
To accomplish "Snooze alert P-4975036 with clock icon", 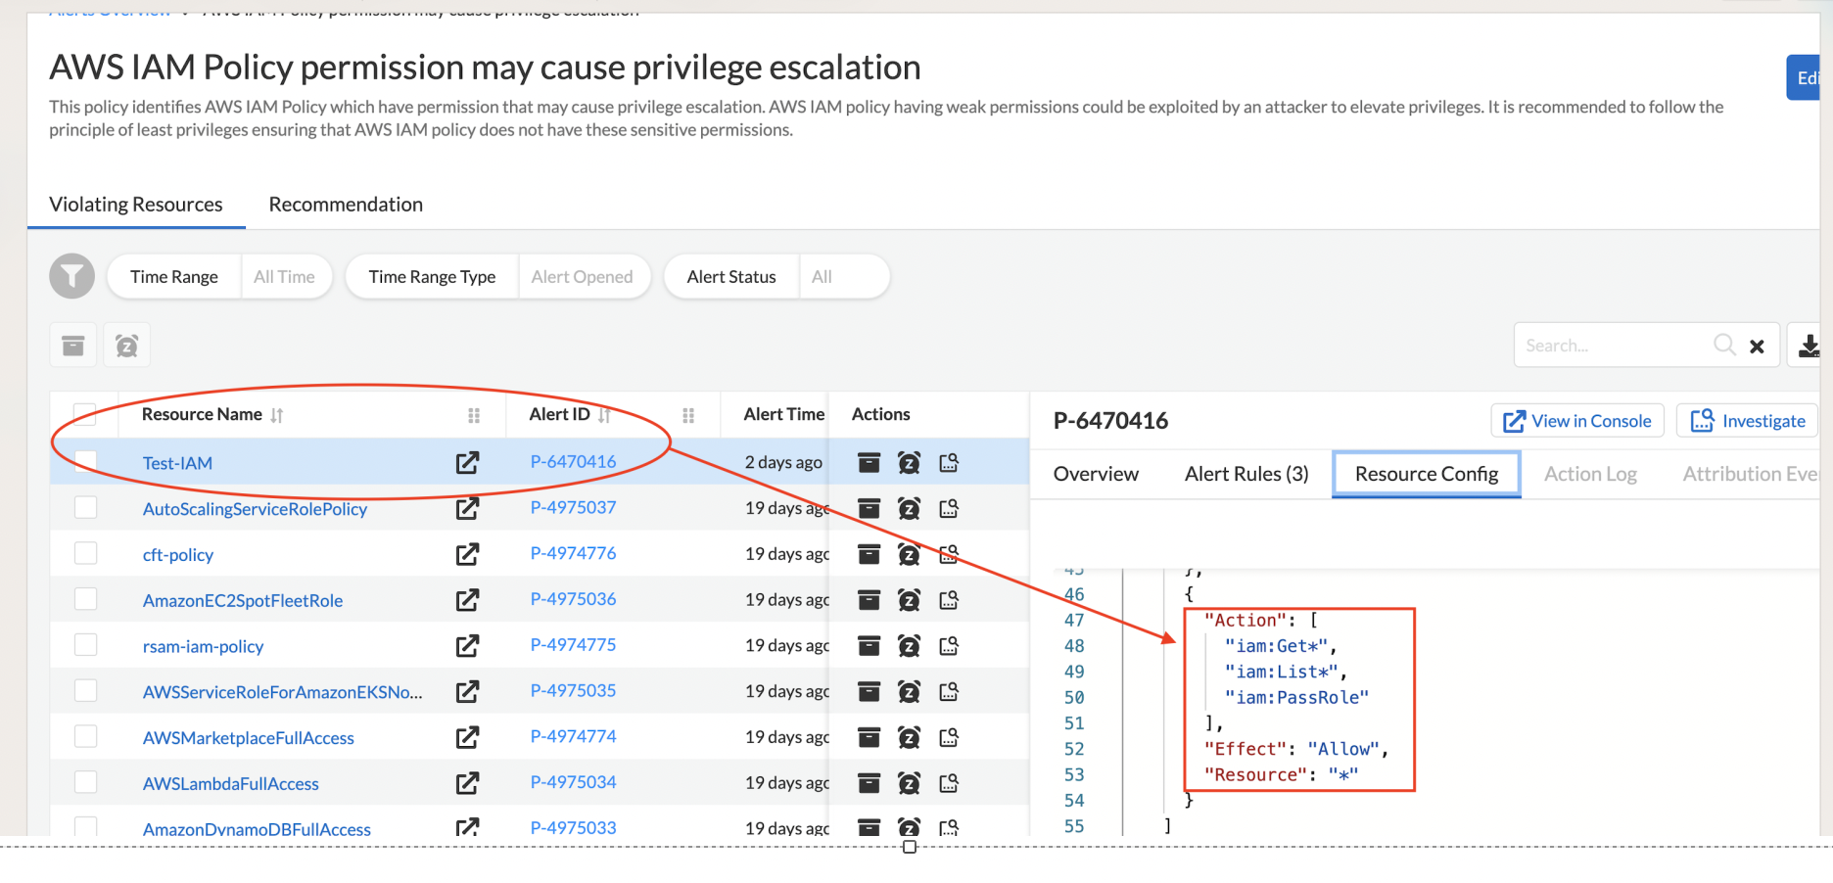I will 909,599.
